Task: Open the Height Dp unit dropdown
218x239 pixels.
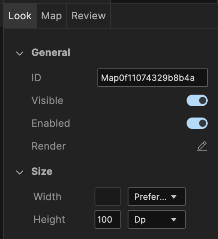Action: [157, 219]
